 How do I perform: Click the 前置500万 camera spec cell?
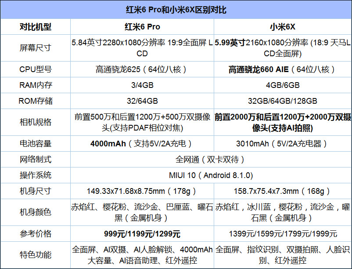[x=142, y=122]
